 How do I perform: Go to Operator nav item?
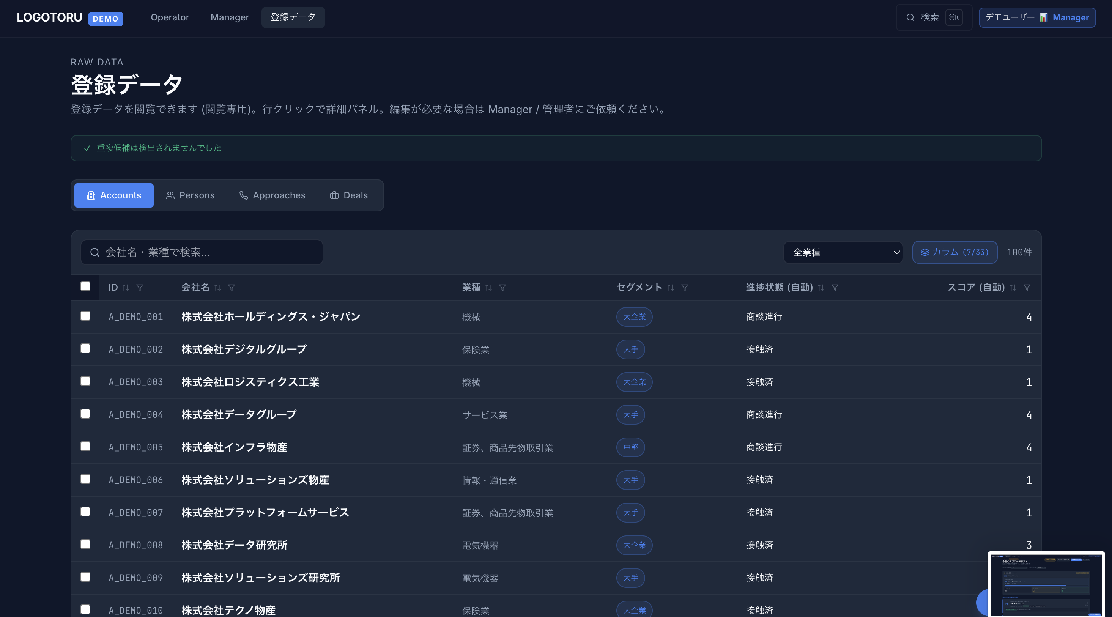170,18
